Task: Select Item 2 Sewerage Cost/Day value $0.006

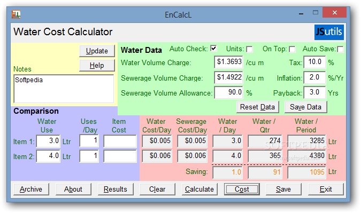Action: coord(192,156)
